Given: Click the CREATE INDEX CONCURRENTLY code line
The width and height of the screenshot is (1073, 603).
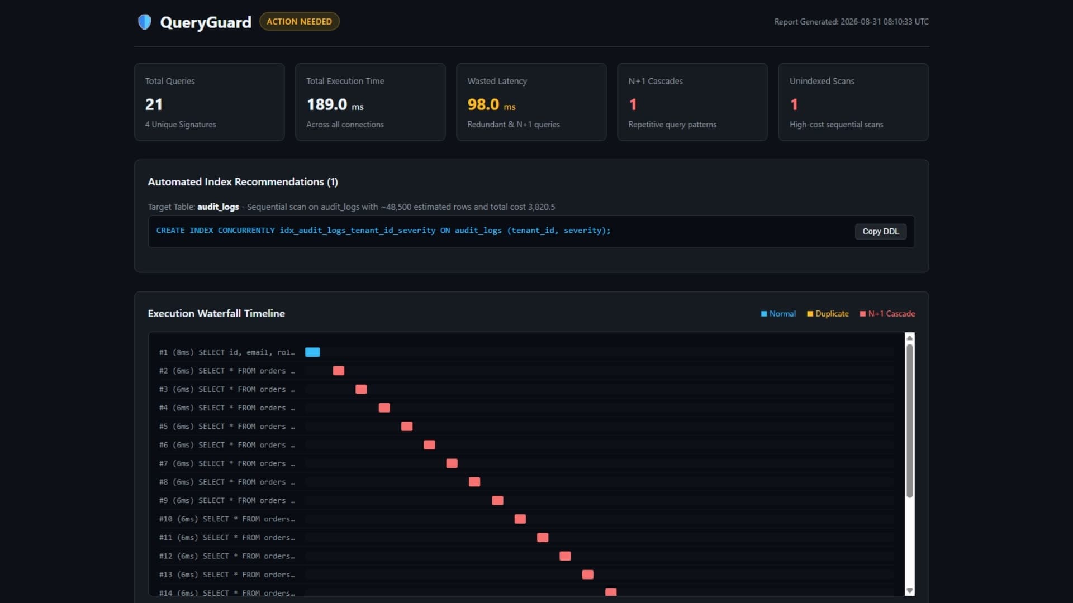Looking at the screenshot, I should (383, 231).
